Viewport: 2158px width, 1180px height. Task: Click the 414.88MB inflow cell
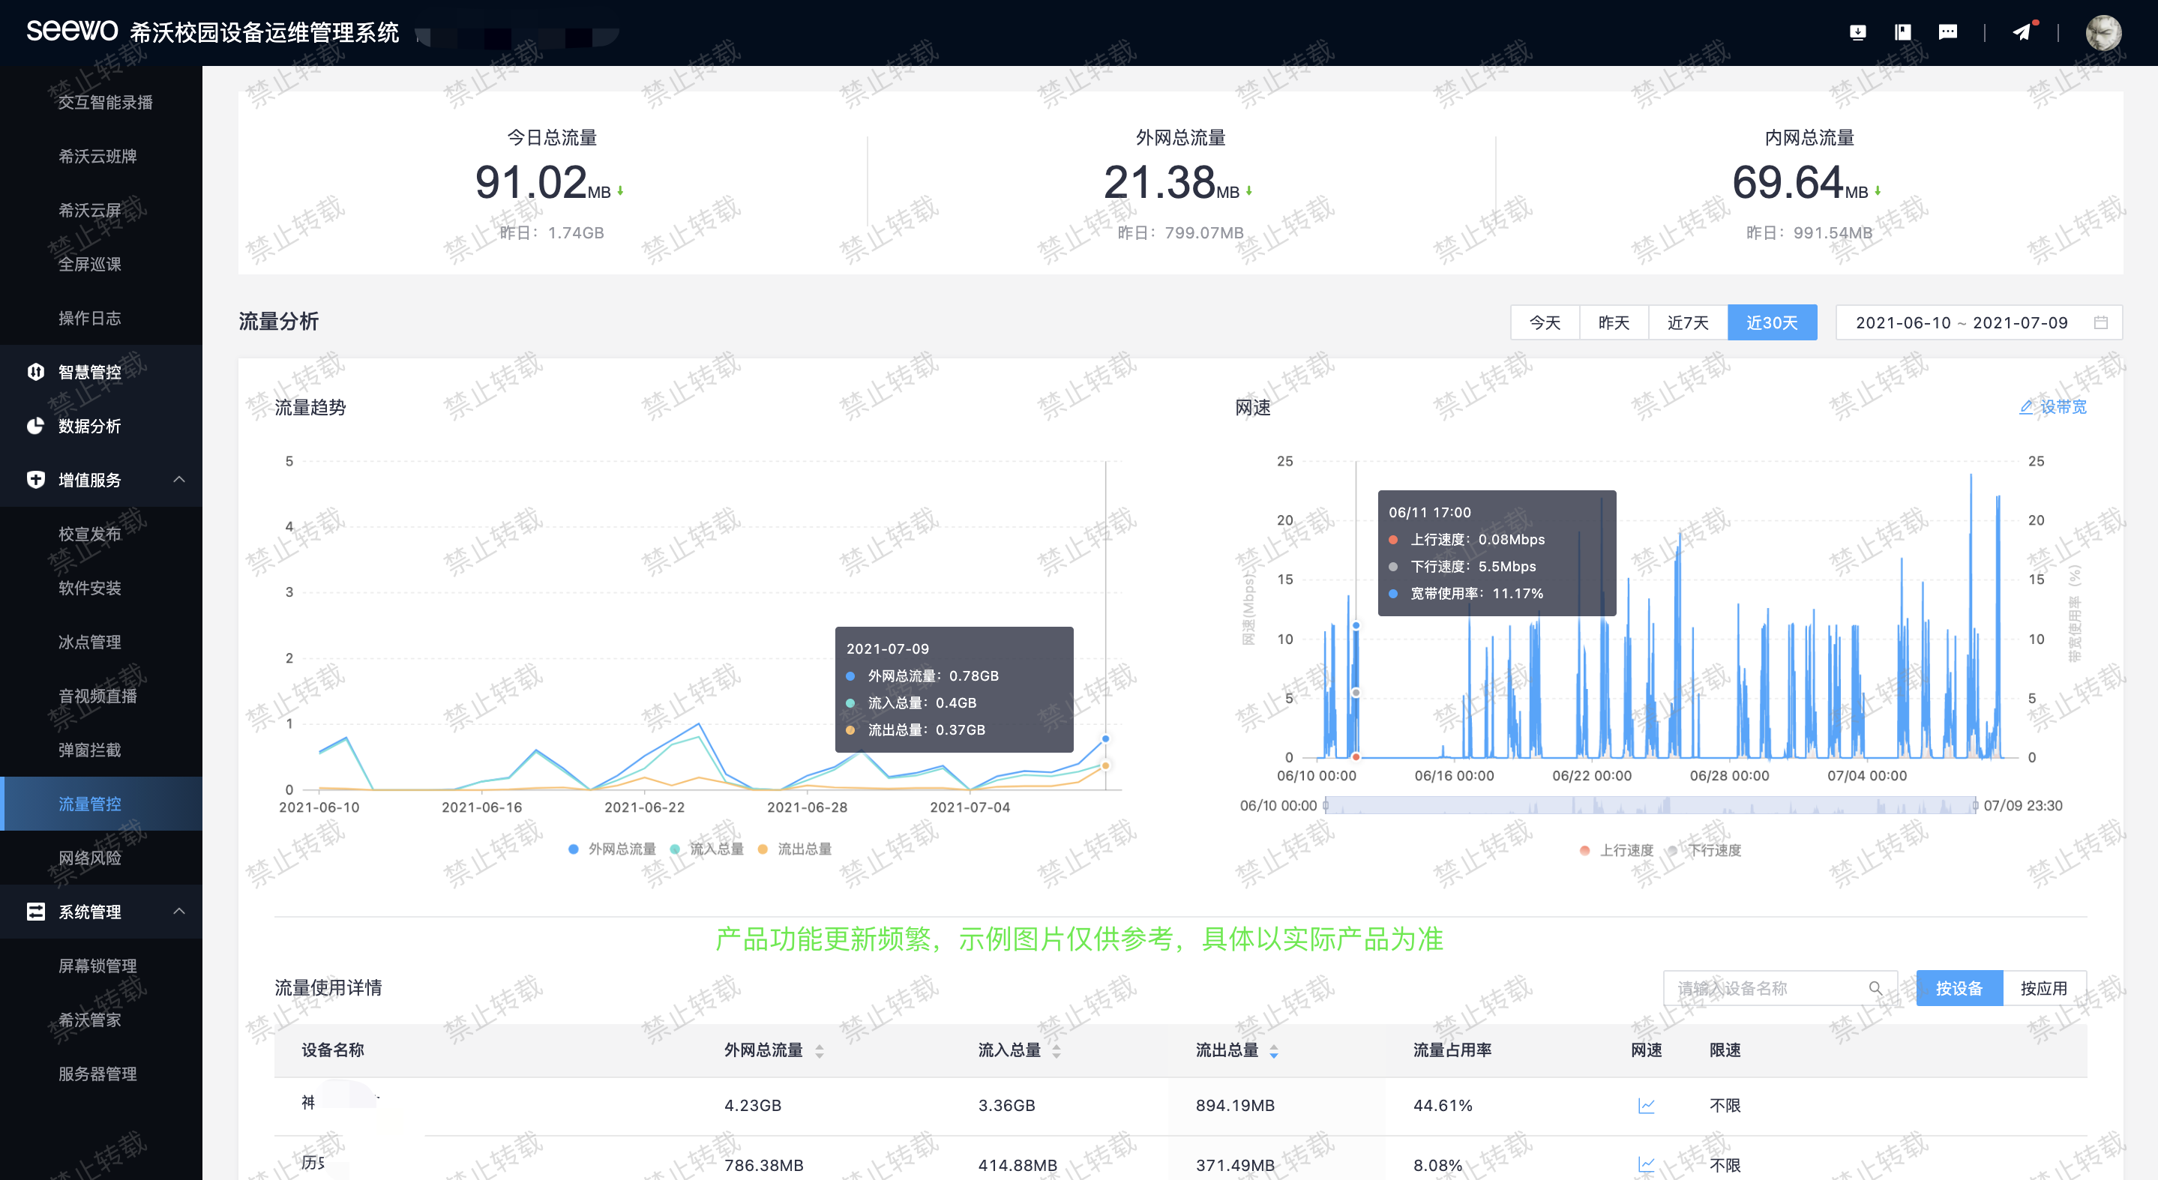click(1017, 1165)
